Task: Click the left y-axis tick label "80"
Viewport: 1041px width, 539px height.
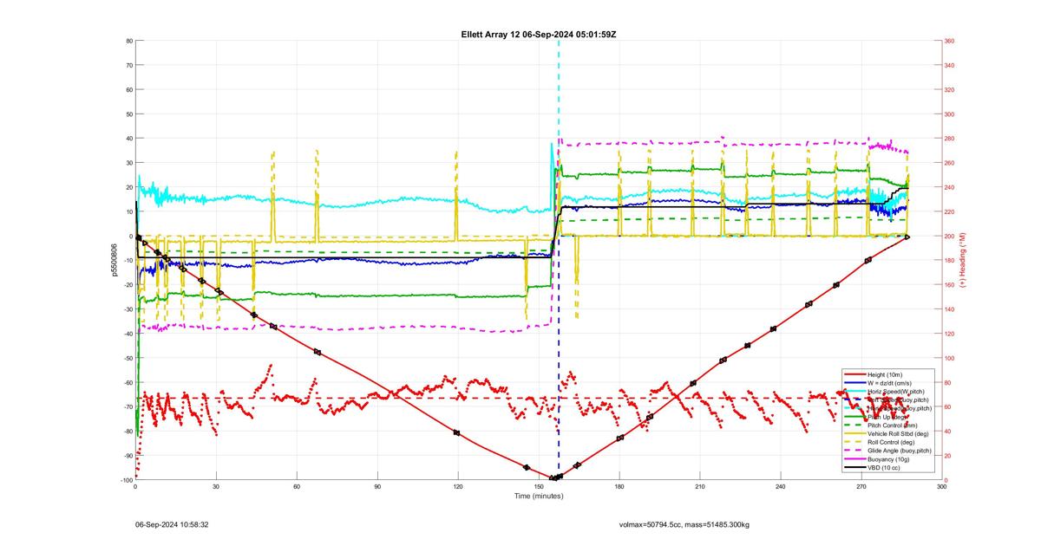Action: coord(128,41)
